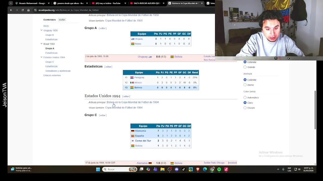Open the news widget on the taskbar

[x=21, y=169]
